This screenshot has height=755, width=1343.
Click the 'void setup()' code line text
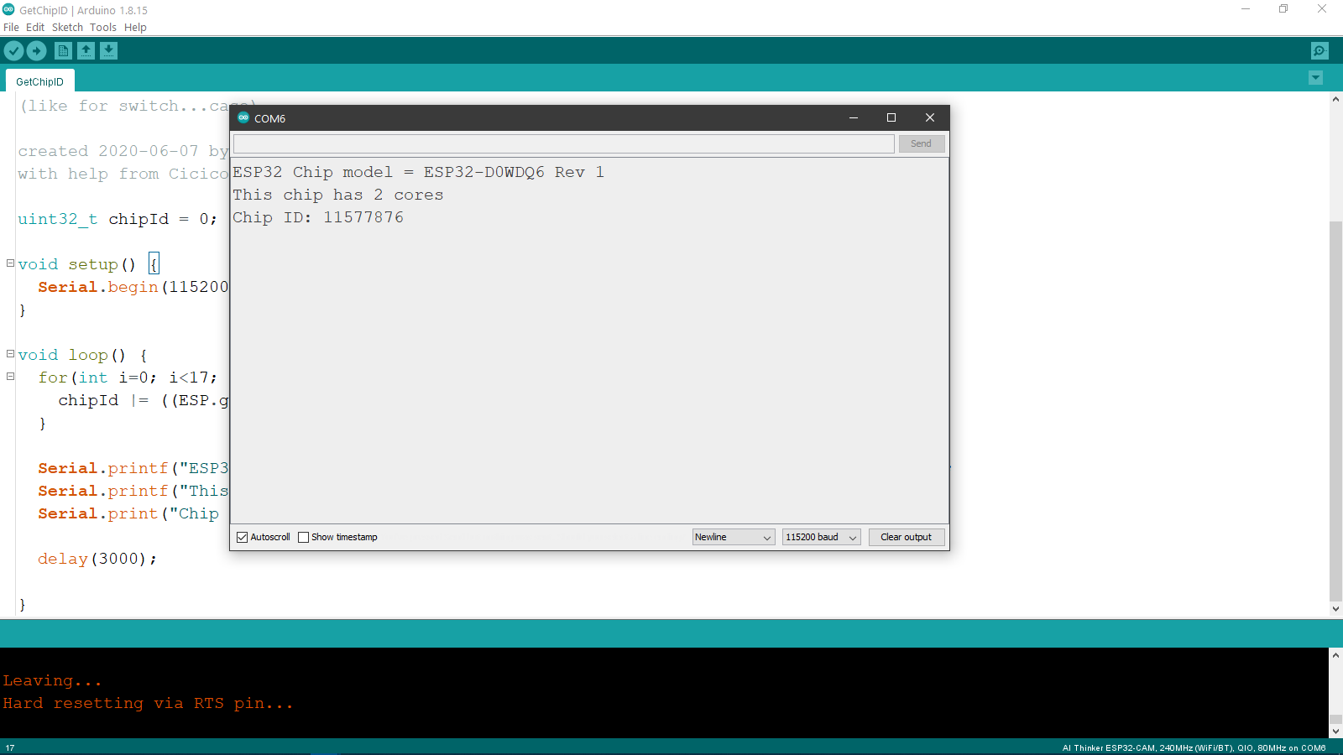[x=89, y=264]
